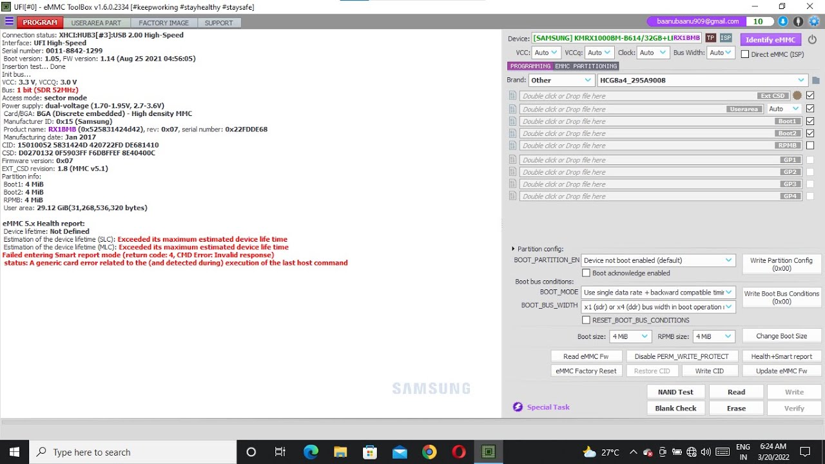
Task: Open File Explorer from the taskbar
Action: [x=340, y=452]
